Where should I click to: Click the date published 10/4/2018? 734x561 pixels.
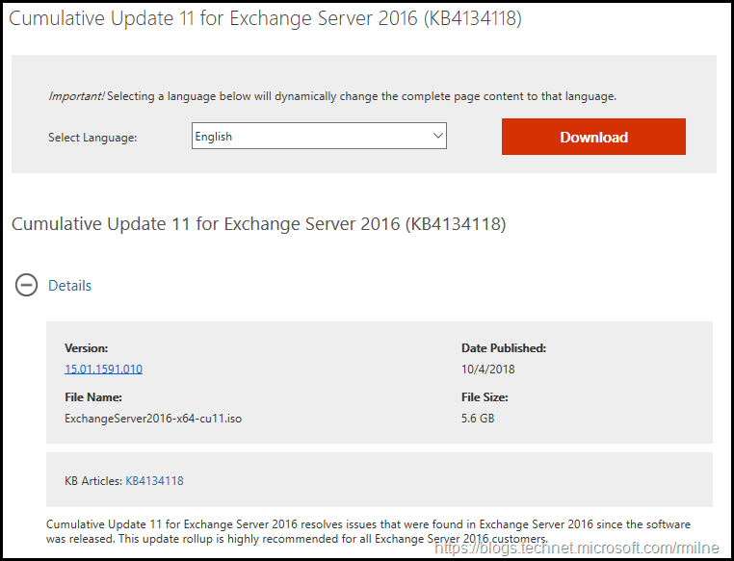point(487,369)
